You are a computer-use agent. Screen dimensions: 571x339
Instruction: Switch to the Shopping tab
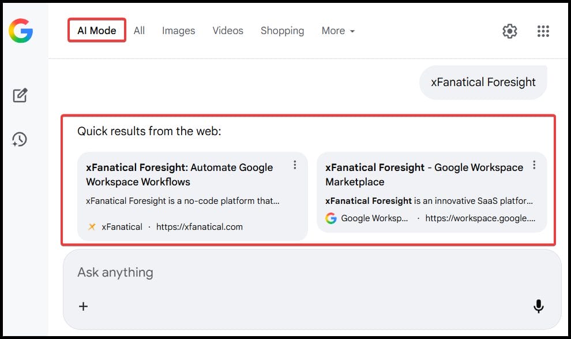282,31
